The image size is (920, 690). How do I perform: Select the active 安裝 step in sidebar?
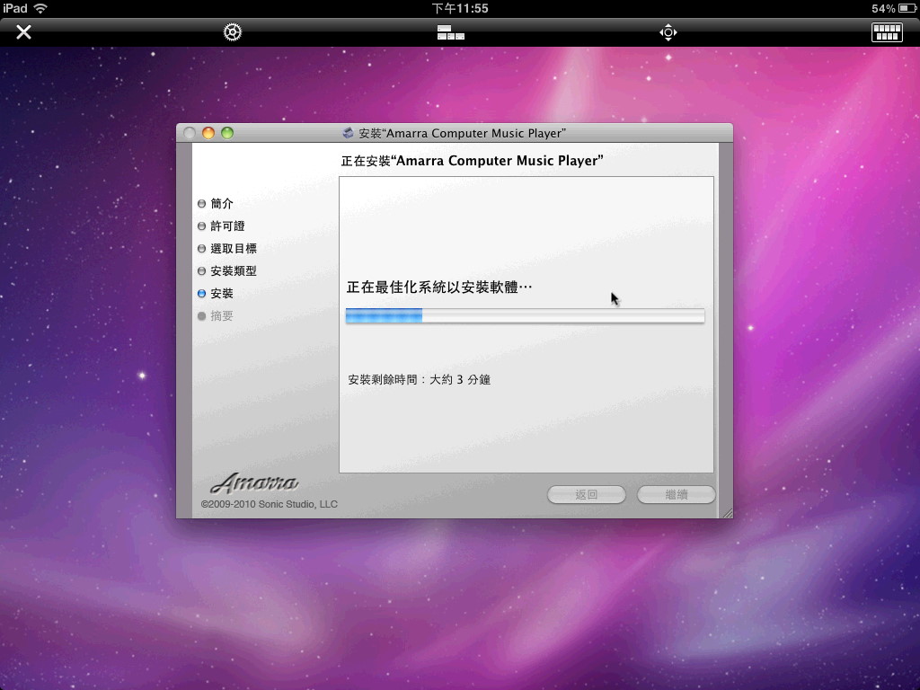[216, 293]
